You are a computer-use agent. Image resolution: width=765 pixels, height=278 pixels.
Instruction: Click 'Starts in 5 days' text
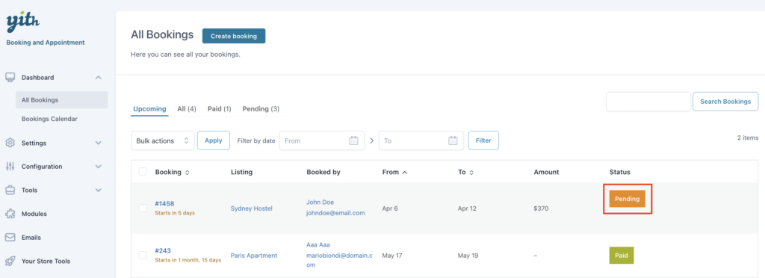click(175, 213)
